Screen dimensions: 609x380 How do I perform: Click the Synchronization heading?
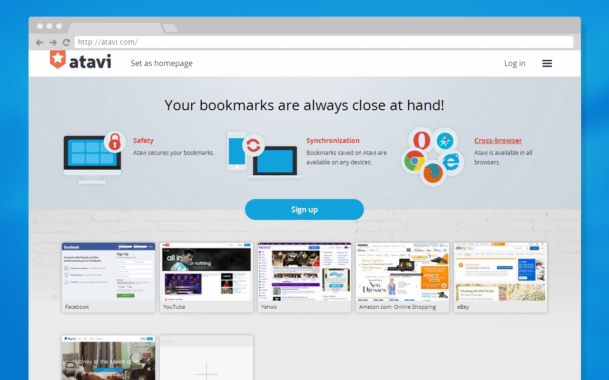tap(333, 141)
